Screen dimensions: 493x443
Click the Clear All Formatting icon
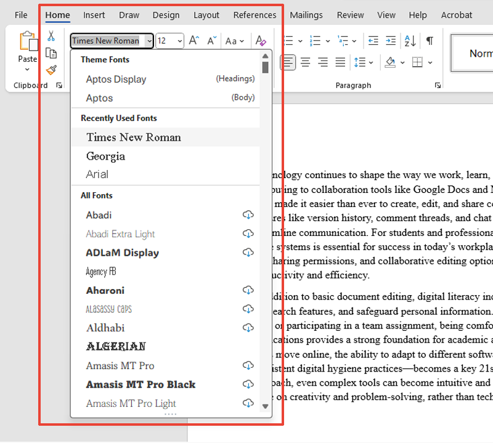click(x=261, y=39)
